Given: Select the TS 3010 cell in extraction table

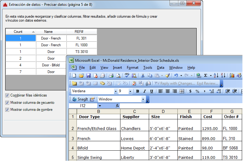Looking at the screenshot, I should click(x=82, y=52).
